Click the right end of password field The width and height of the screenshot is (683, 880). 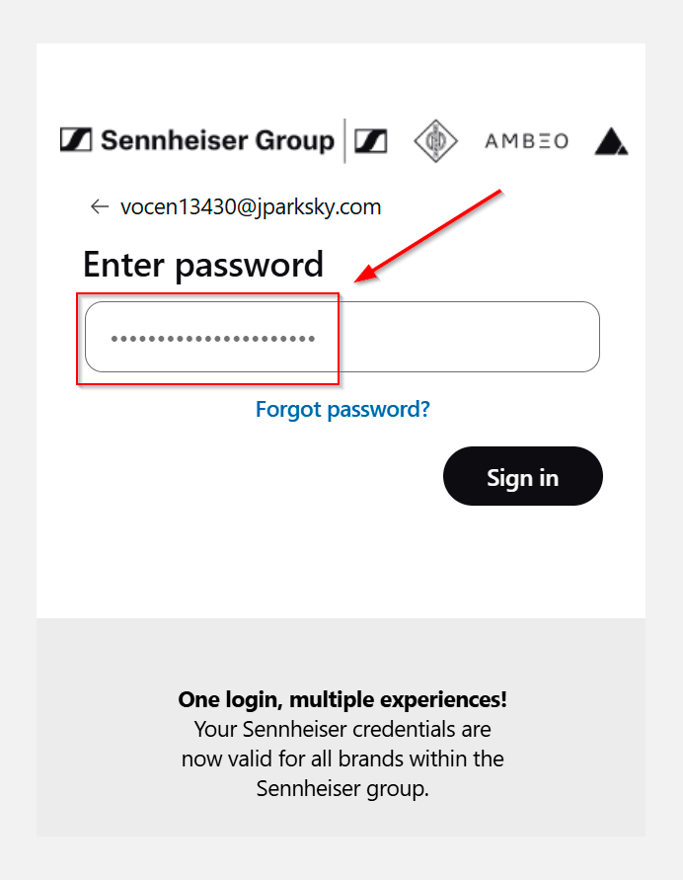(577, 337)
